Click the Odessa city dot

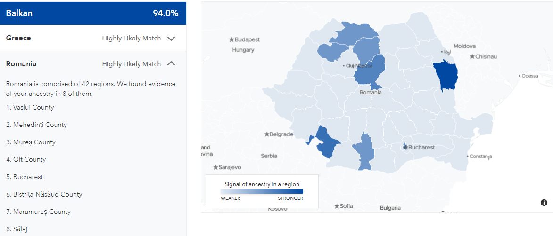click(x=520, y=76)
